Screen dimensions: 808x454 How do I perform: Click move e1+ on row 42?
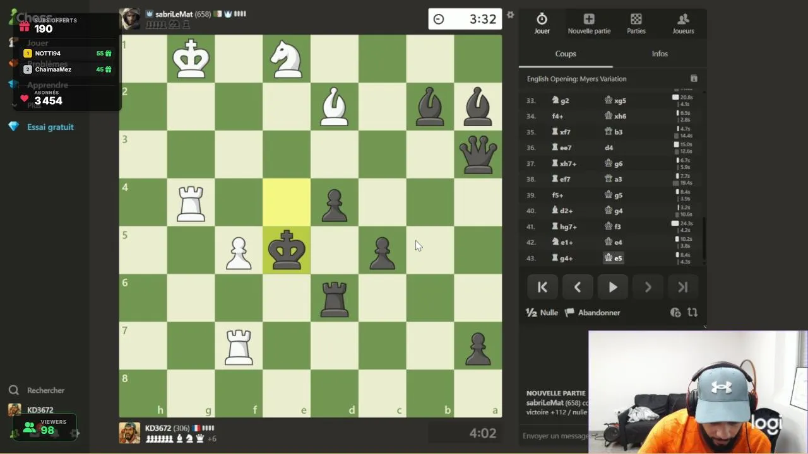point(562,242)
